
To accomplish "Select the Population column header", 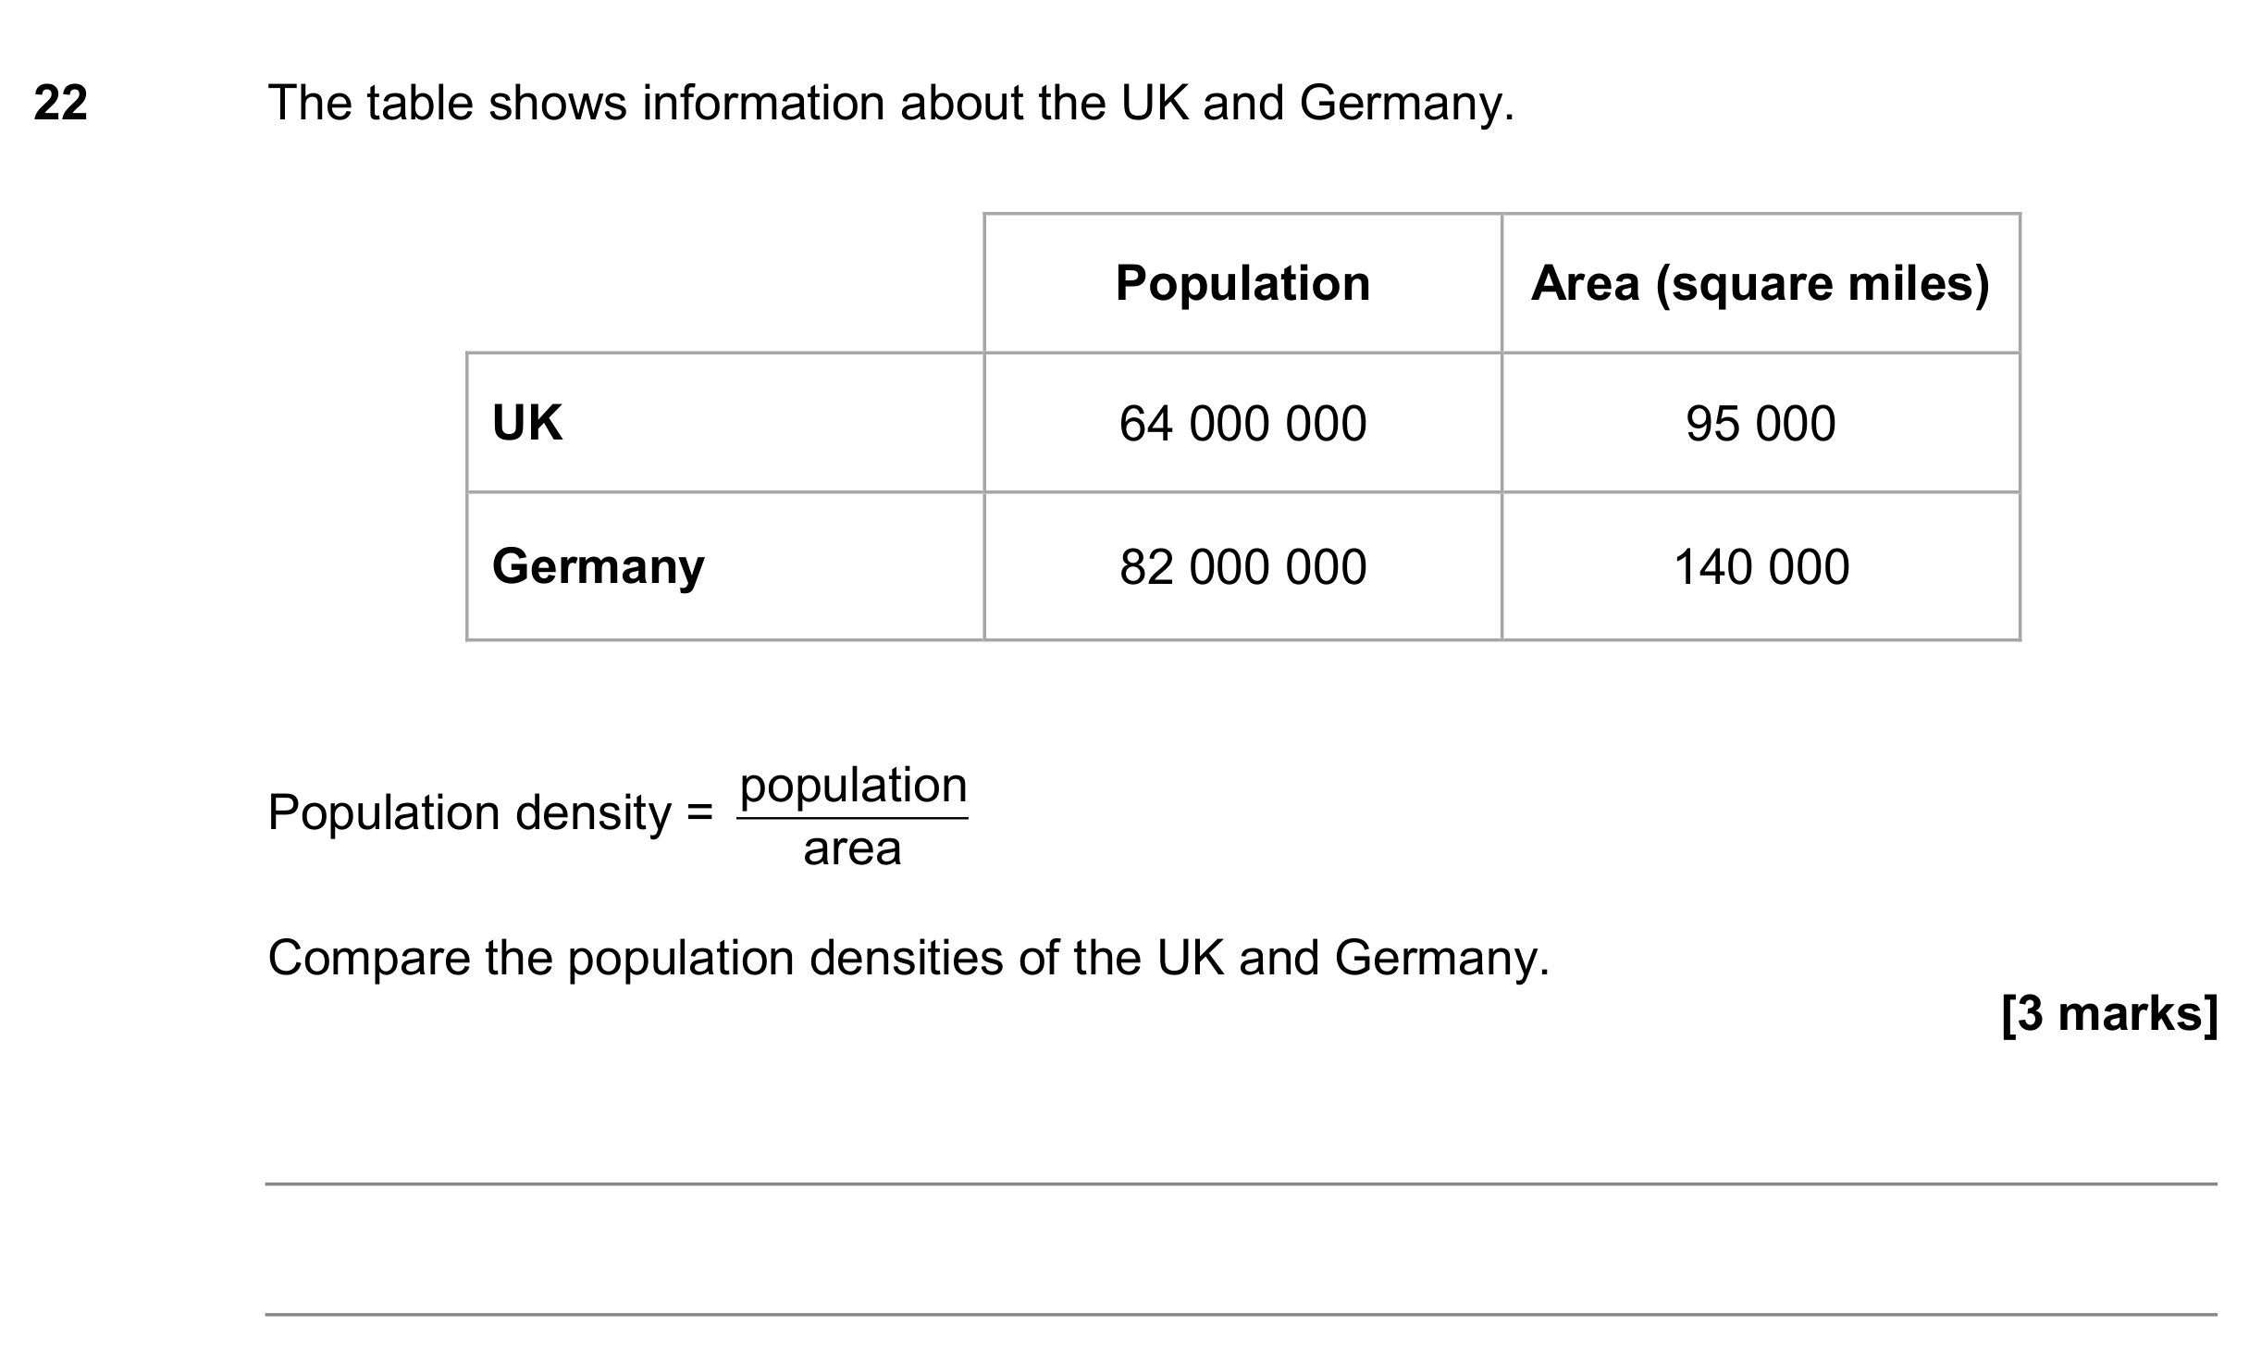I will 1242,283.
